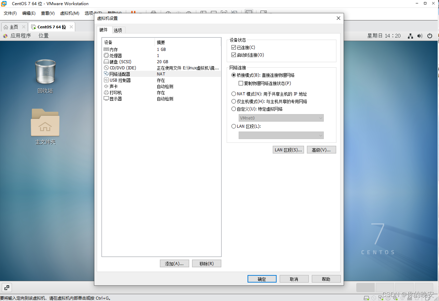
Task: Click the 设备 column header
Action: coord(108,43)
